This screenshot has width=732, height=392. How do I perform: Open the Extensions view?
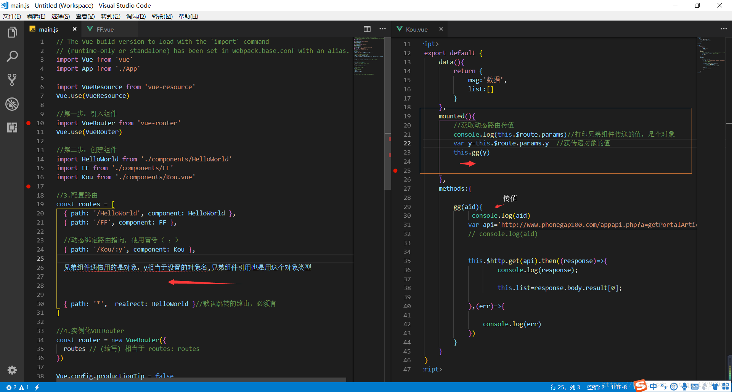(12, 127)
